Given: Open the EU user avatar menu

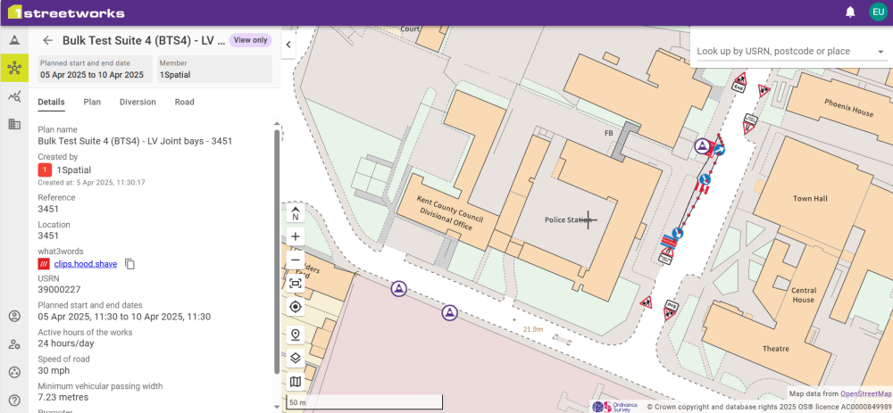Looking at the screenshot, I should click(x=877, y=12).
